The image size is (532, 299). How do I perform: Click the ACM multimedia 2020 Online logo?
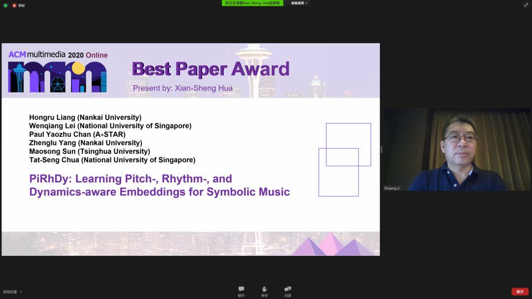58,71
